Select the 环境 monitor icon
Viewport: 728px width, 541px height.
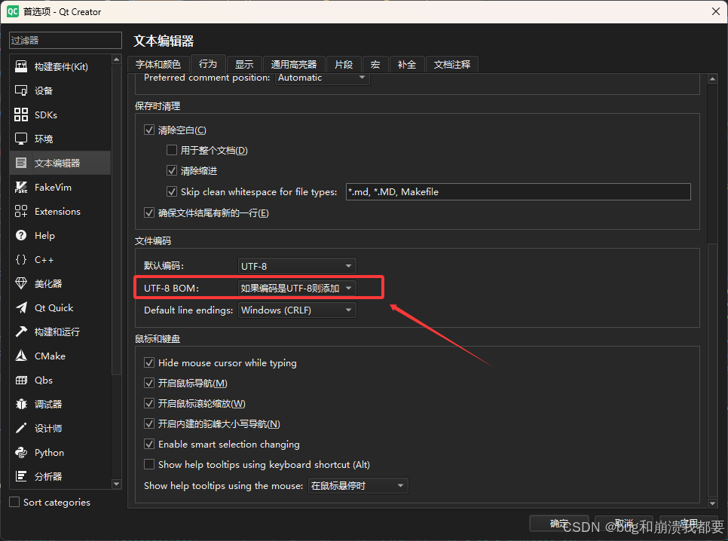(21, 139)
